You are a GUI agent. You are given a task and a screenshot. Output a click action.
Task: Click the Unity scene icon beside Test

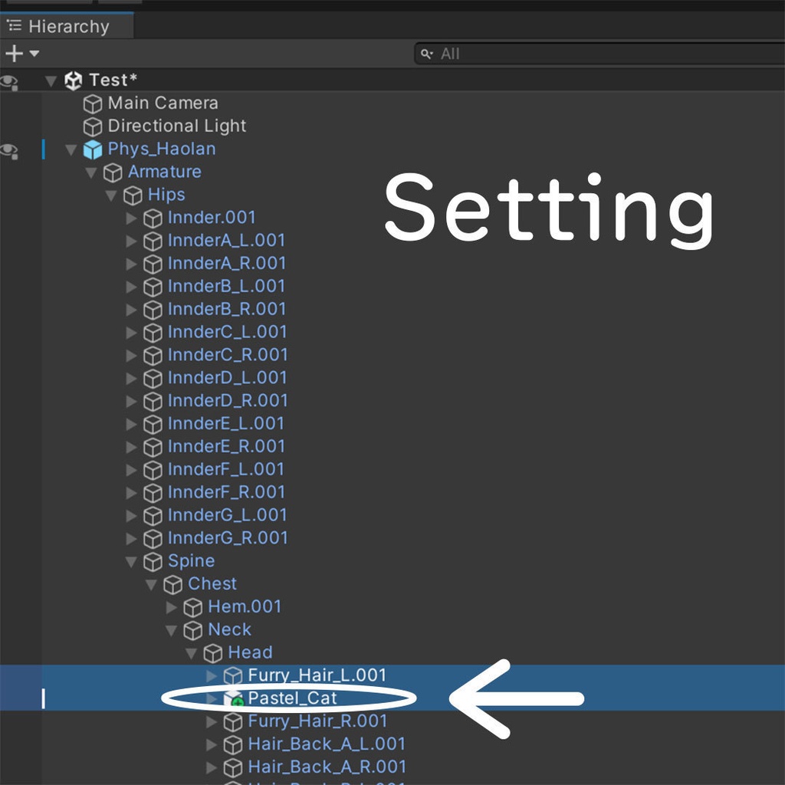tap(73, 80)
